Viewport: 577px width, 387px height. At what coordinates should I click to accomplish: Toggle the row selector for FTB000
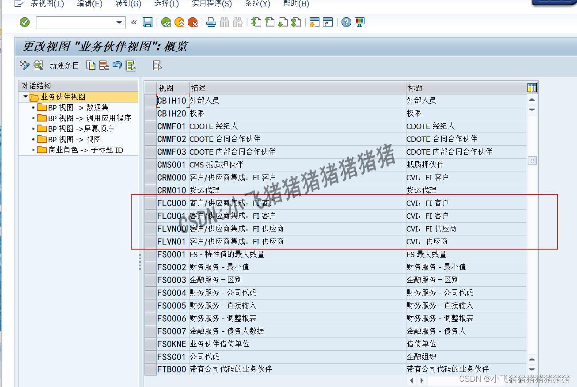point(151,369)
